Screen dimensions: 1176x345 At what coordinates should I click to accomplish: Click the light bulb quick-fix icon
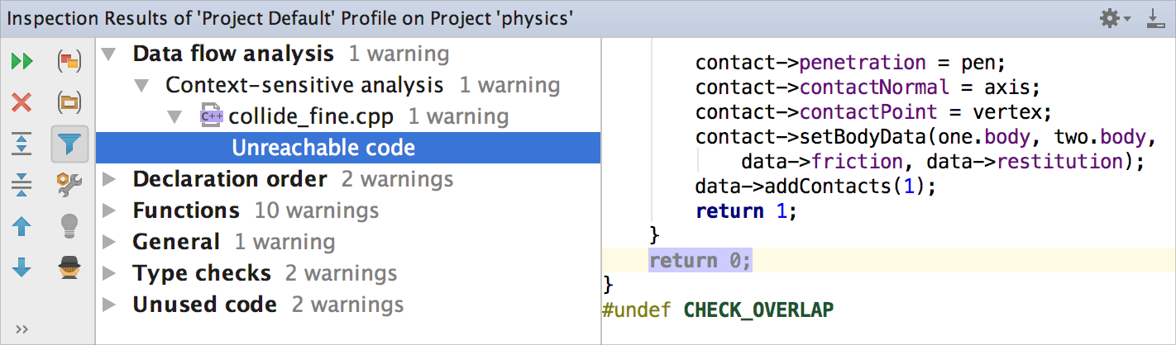point(69,225)
